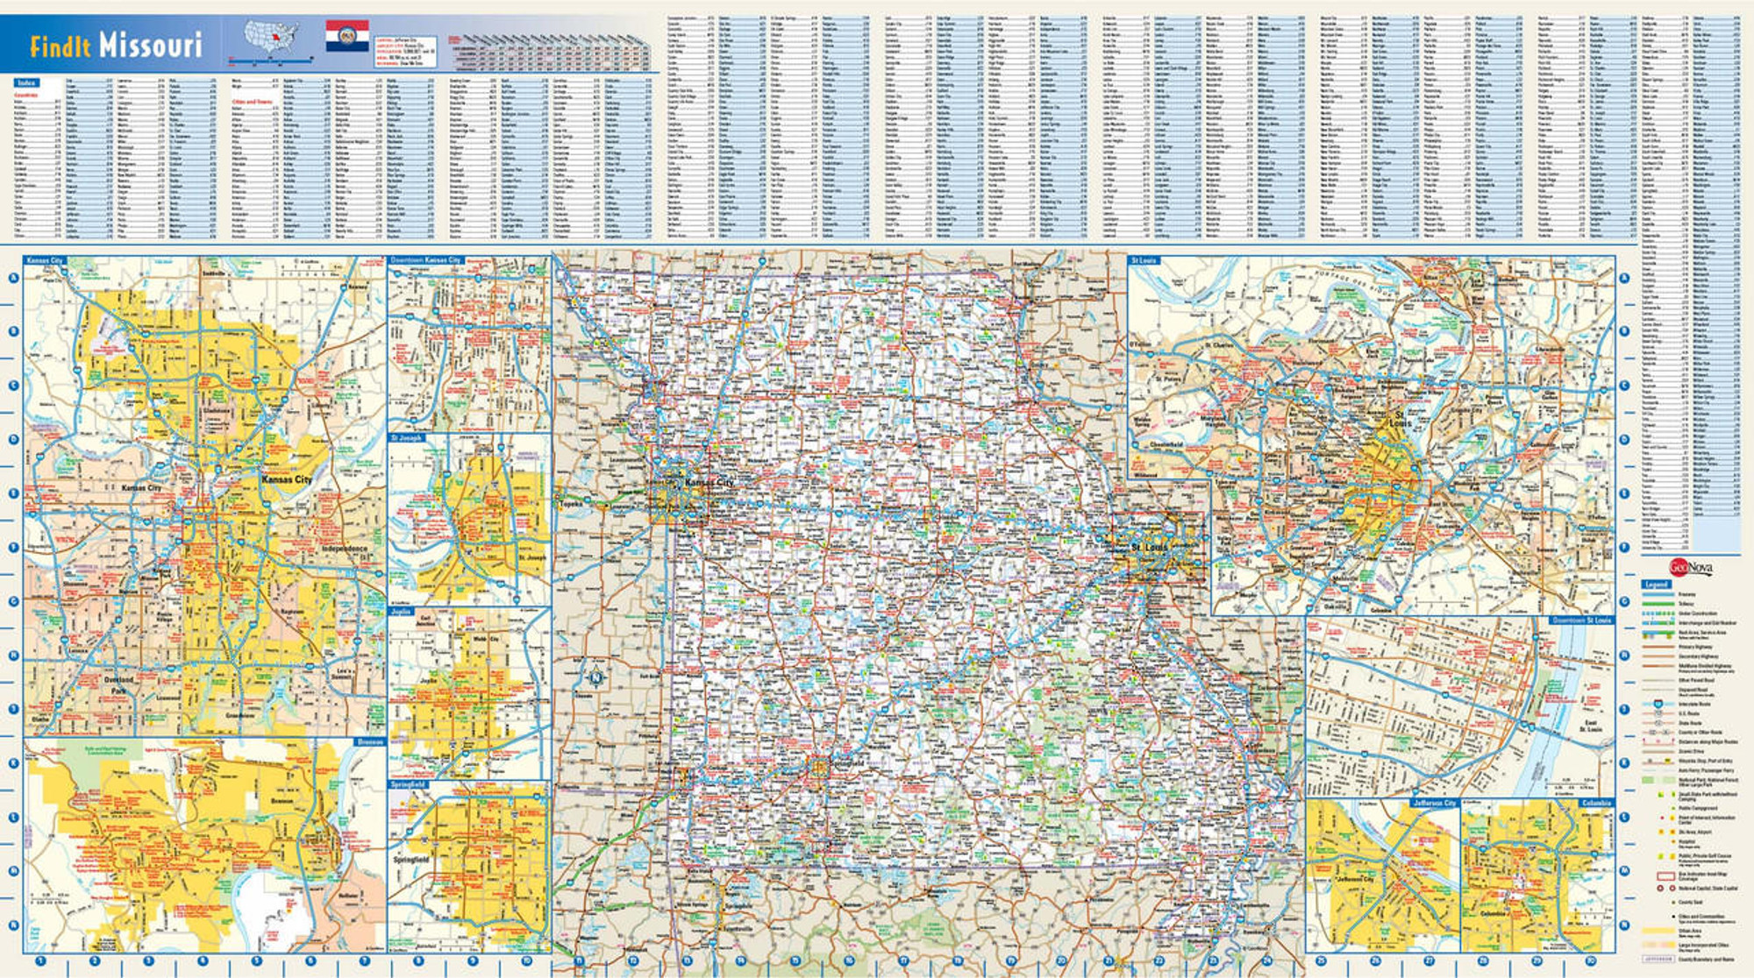Image resolution: width=1754 pixels, height=978 pixels.
Task: Select the Downtown St Louis inset title
Action: (1581, 620)
